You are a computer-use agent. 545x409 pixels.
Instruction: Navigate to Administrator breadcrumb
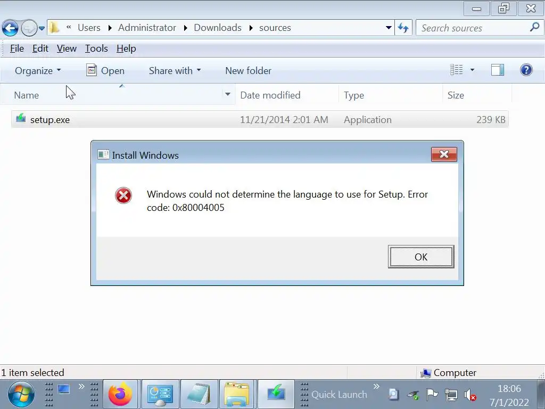147,28
